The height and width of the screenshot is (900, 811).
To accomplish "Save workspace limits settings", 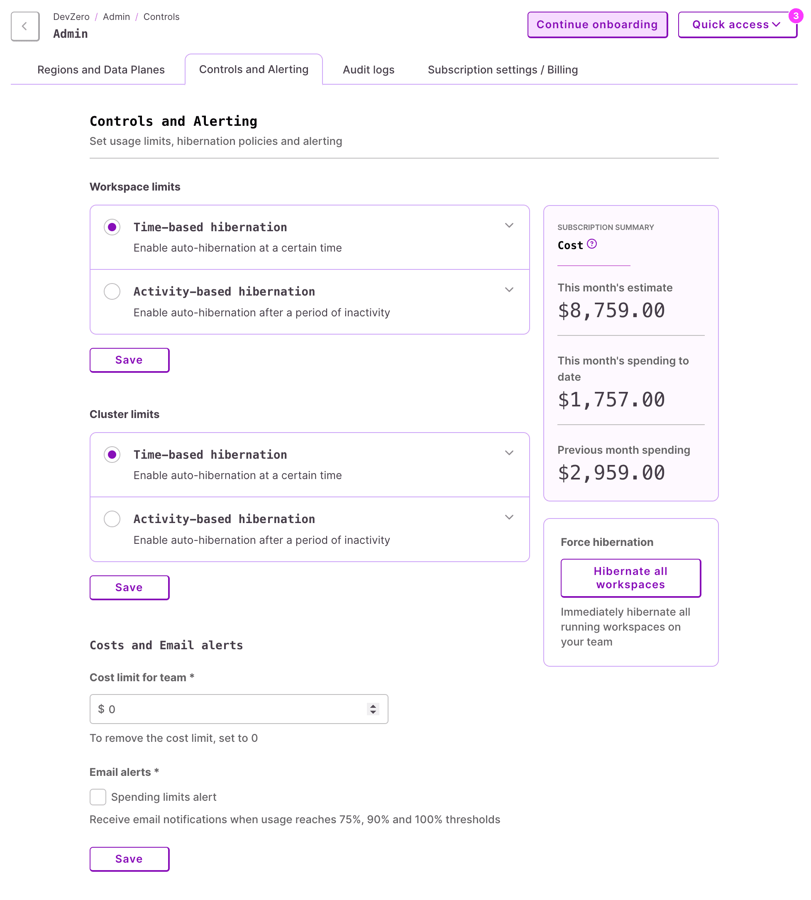I will pyautogui.click(x=129, y=360).
